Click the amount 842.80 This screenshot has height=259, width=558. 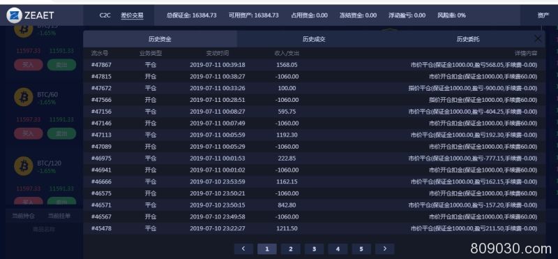coord(287,205)
